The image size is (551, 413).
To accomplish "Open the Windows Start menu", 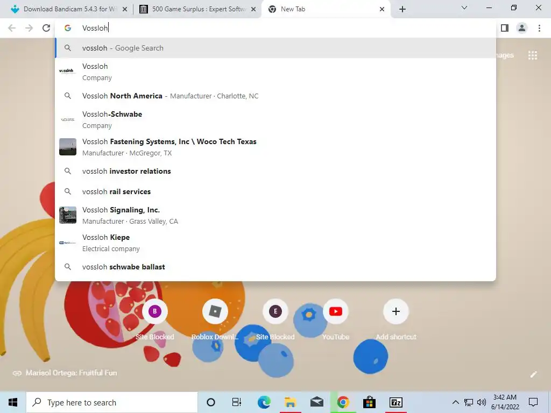I will [13, 402].
